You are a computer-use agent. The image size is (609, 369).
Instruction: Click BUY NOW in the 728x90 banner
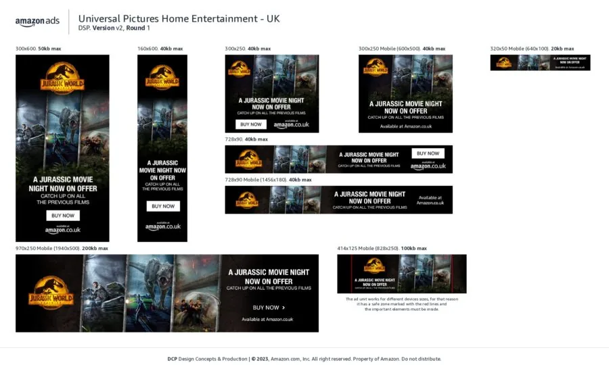[x=428, y=153]
